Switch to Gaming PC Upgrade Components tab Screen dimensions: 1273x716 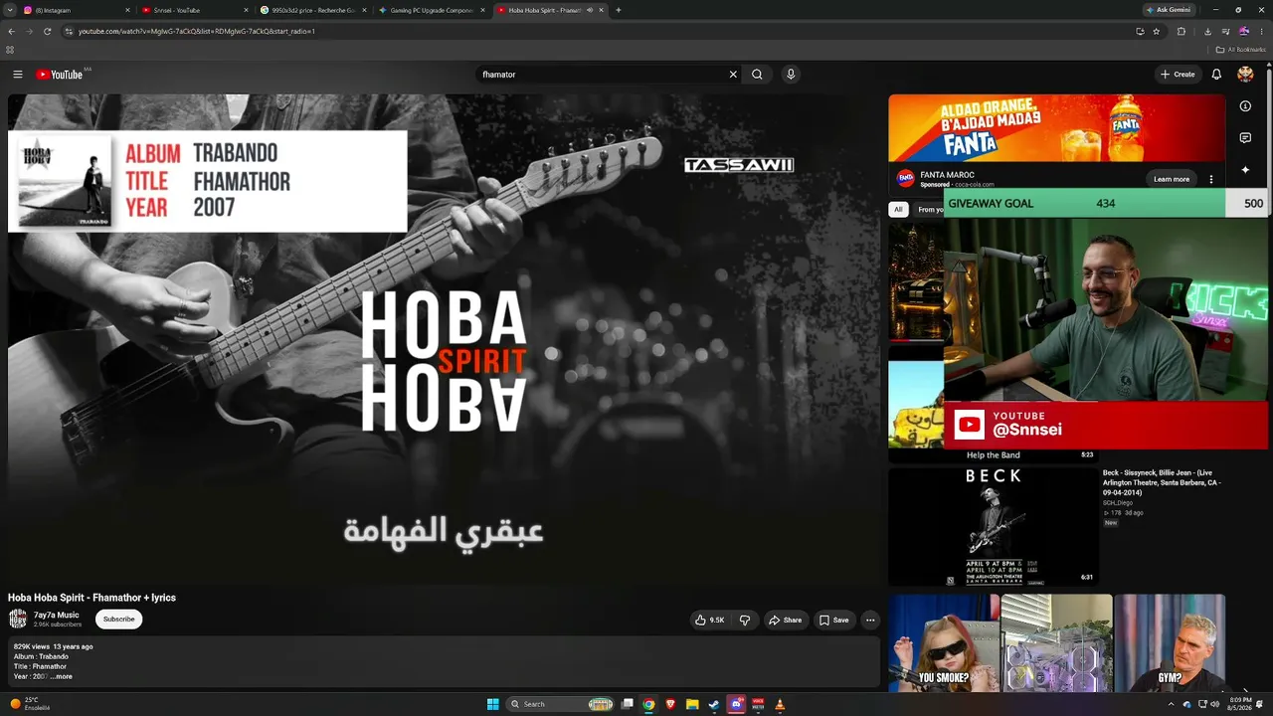point(432,10)
